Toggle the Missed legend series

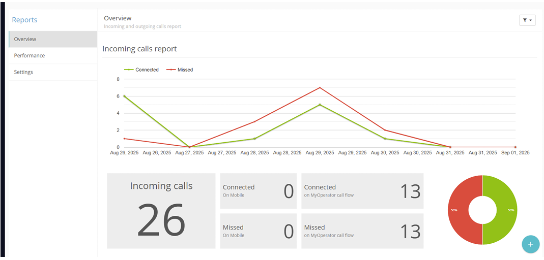[180, 70]
